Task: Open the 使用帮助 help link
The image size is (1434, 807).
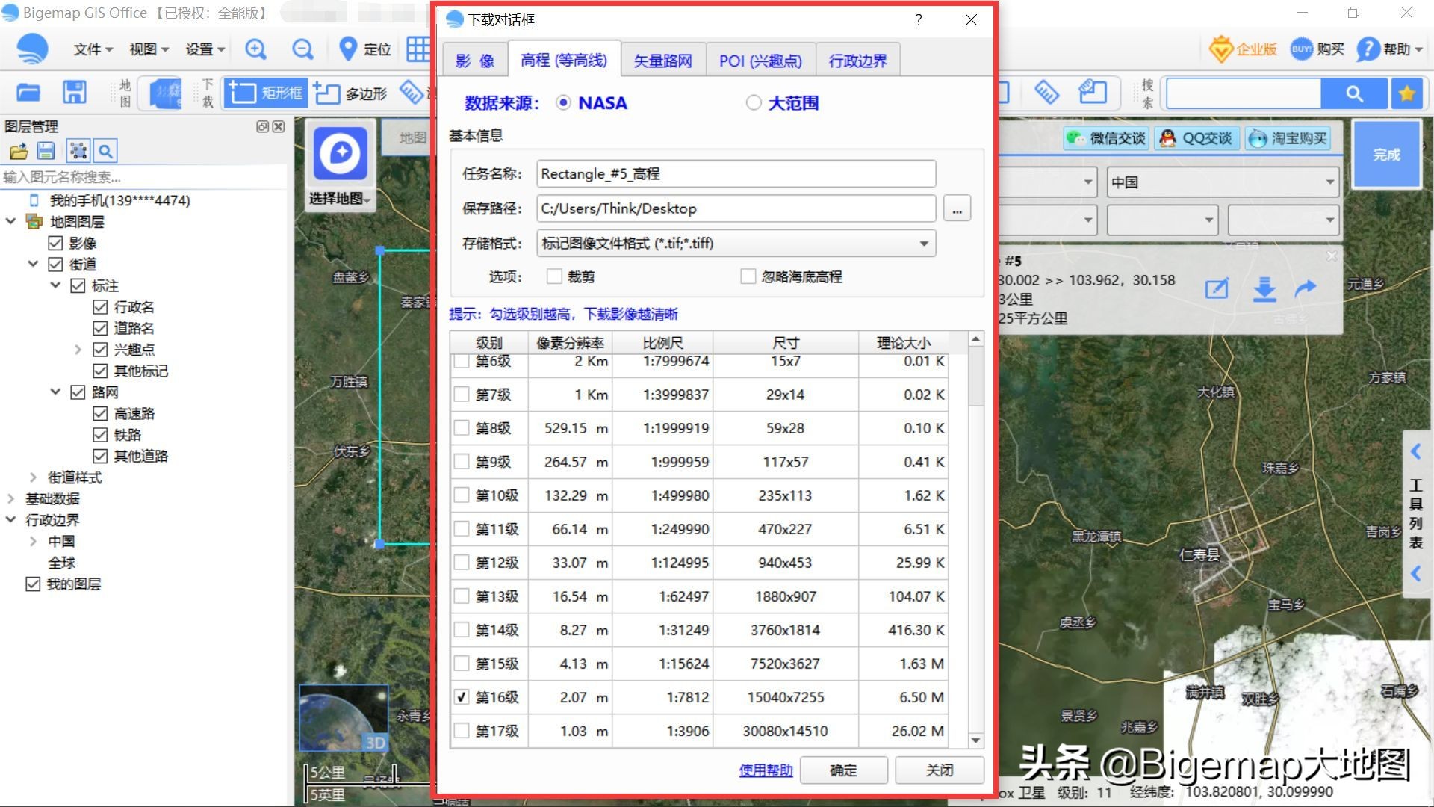Action: 766,770
